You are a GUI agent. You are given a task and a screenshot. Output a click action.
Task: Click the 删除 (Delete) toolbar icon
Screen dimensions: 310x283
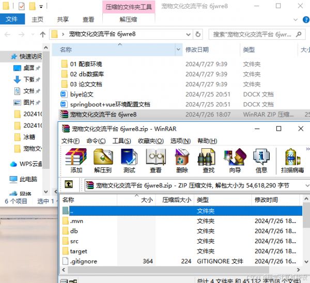click(182, 161)
